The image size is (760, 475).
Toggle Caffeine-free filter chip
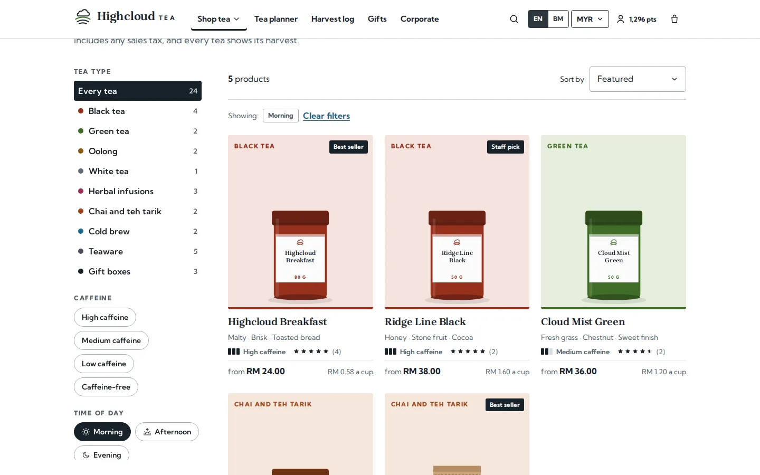(106, 387)
